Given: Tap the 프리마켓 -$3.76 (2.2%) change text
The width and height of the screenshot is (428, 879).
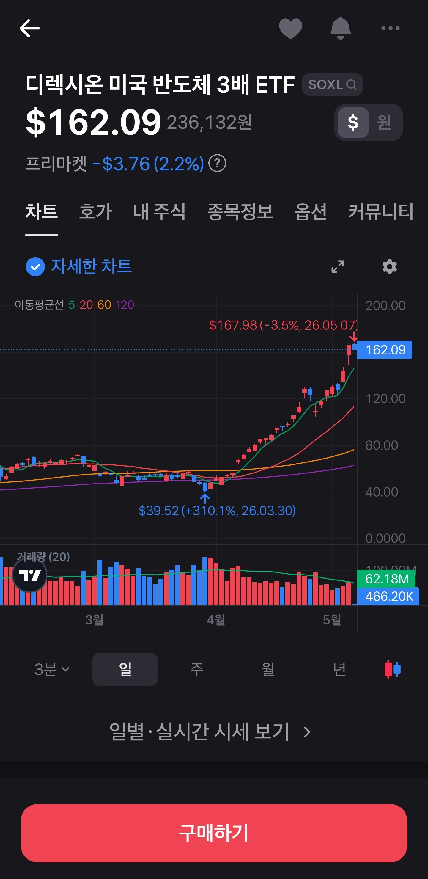Looking at the screenshot, I should pos(115,164).
